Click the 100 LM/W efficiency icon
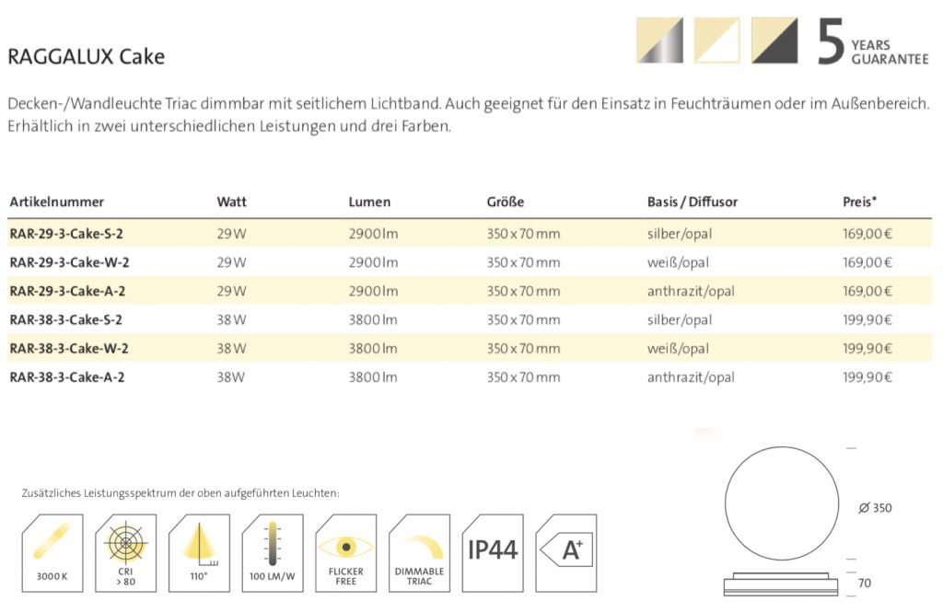 273,553
